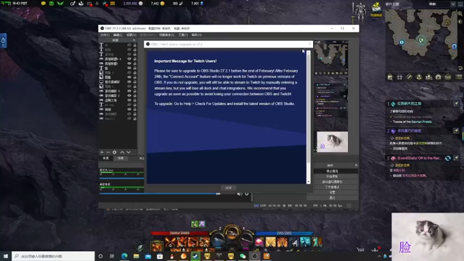This screenshot has width=464, height=261.
Task: Open the Windows Start menu
Action: click(x=6, y=256)
